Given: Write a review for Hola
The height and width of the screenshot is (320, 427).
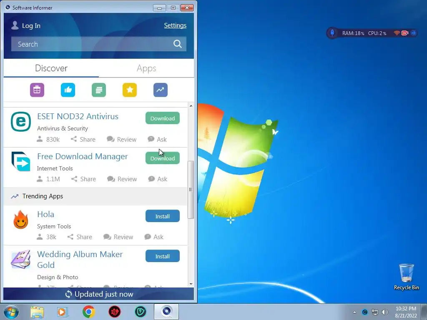Looking at the screenshot, I should click(x=118, y=237).
